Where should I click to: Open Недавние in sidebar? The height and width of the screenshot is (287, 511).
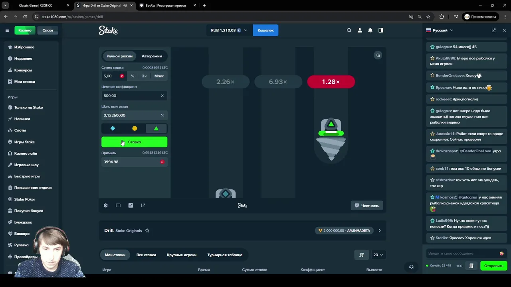coord(23,59)
